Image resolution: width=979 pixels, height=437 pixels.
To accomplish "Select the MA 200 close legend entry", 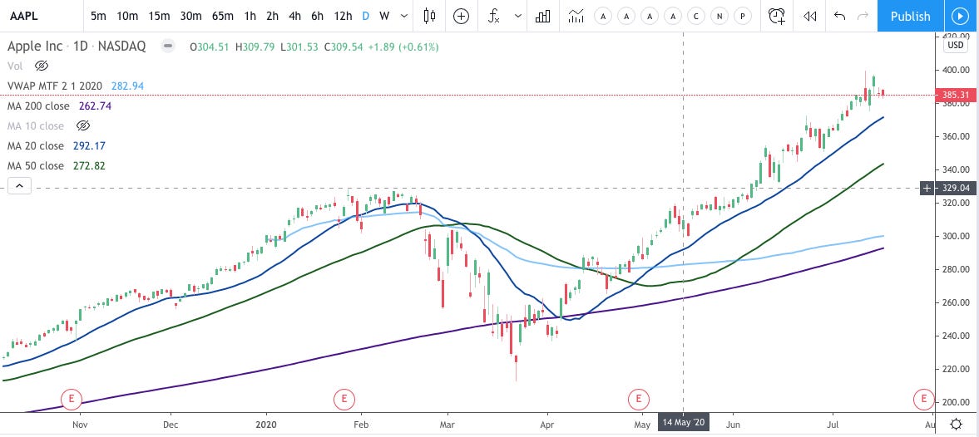I will [x=38, y=106].
